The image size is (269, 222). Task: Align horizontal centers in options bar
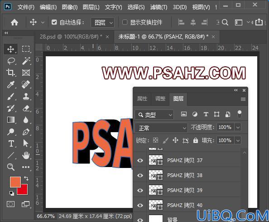[x=193, y=22]
